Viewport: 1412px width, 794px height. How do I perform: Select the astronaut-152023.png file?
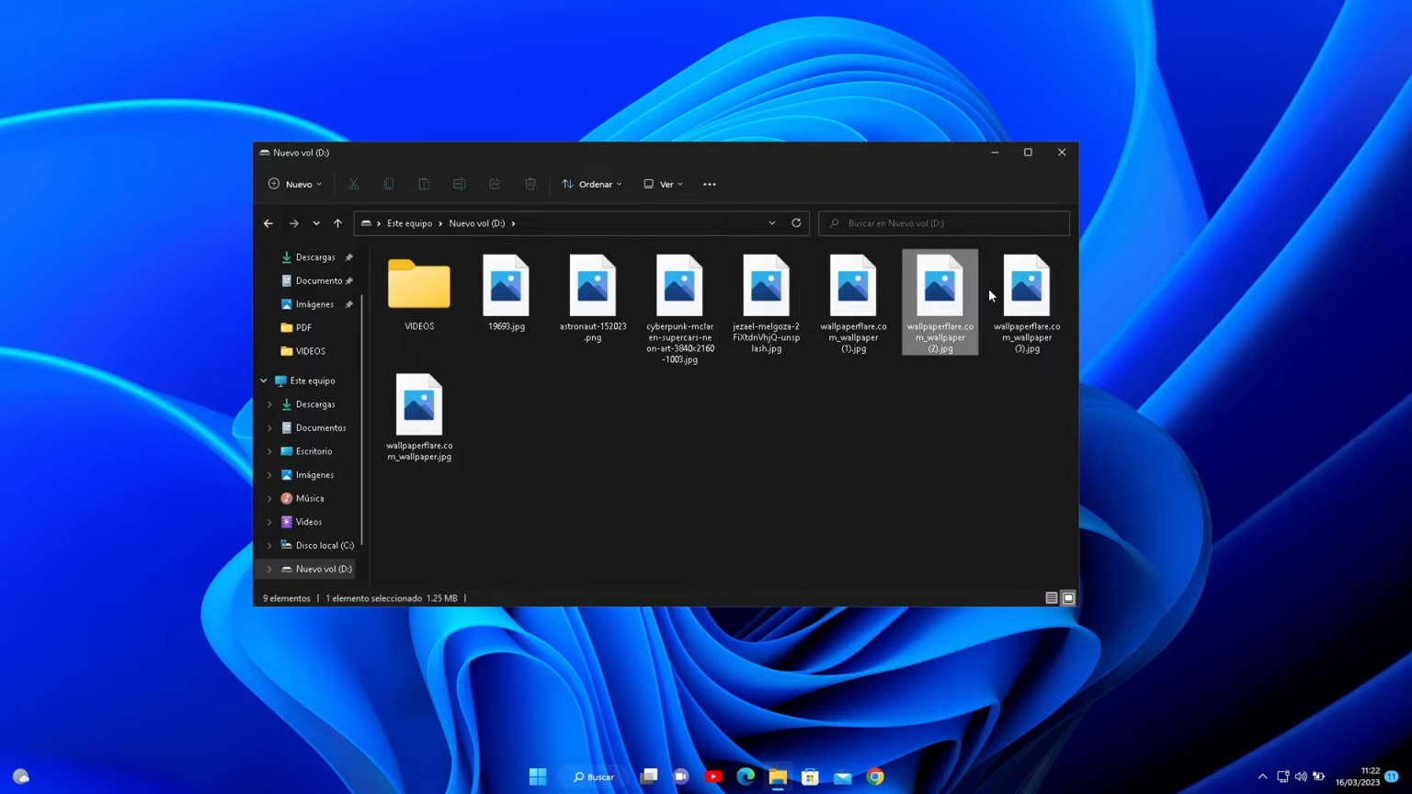tap(593, 298)
